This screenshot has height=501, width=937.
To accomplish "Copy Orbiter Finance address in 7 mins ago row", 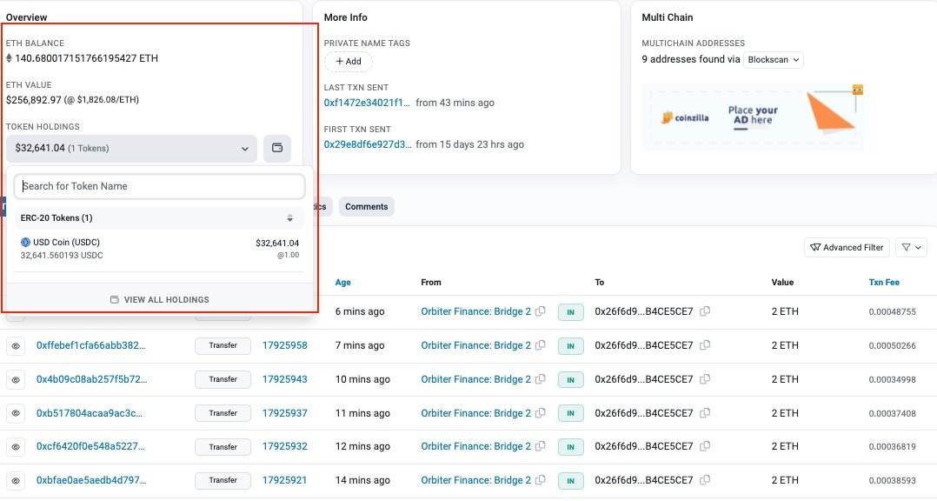I will (x=541, y=345).
